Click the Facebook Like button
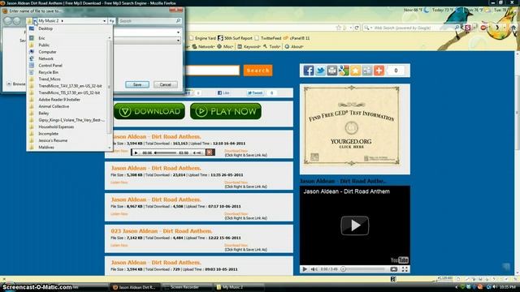Image resolution: width=520 pixels, height=292 pixels. pyautogui.click(x=223, y=93)
